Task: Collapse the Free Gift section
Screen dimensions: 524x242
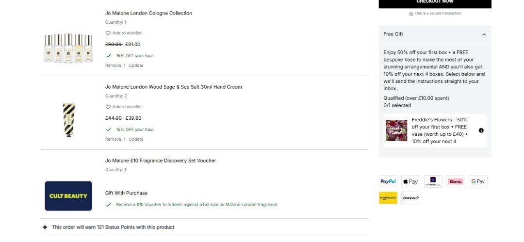Action: tap(484, 34)
